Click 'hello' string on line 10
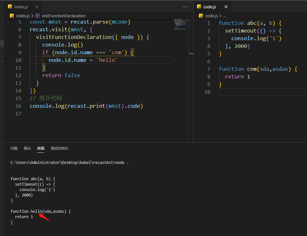 click(x=107, y=60)
